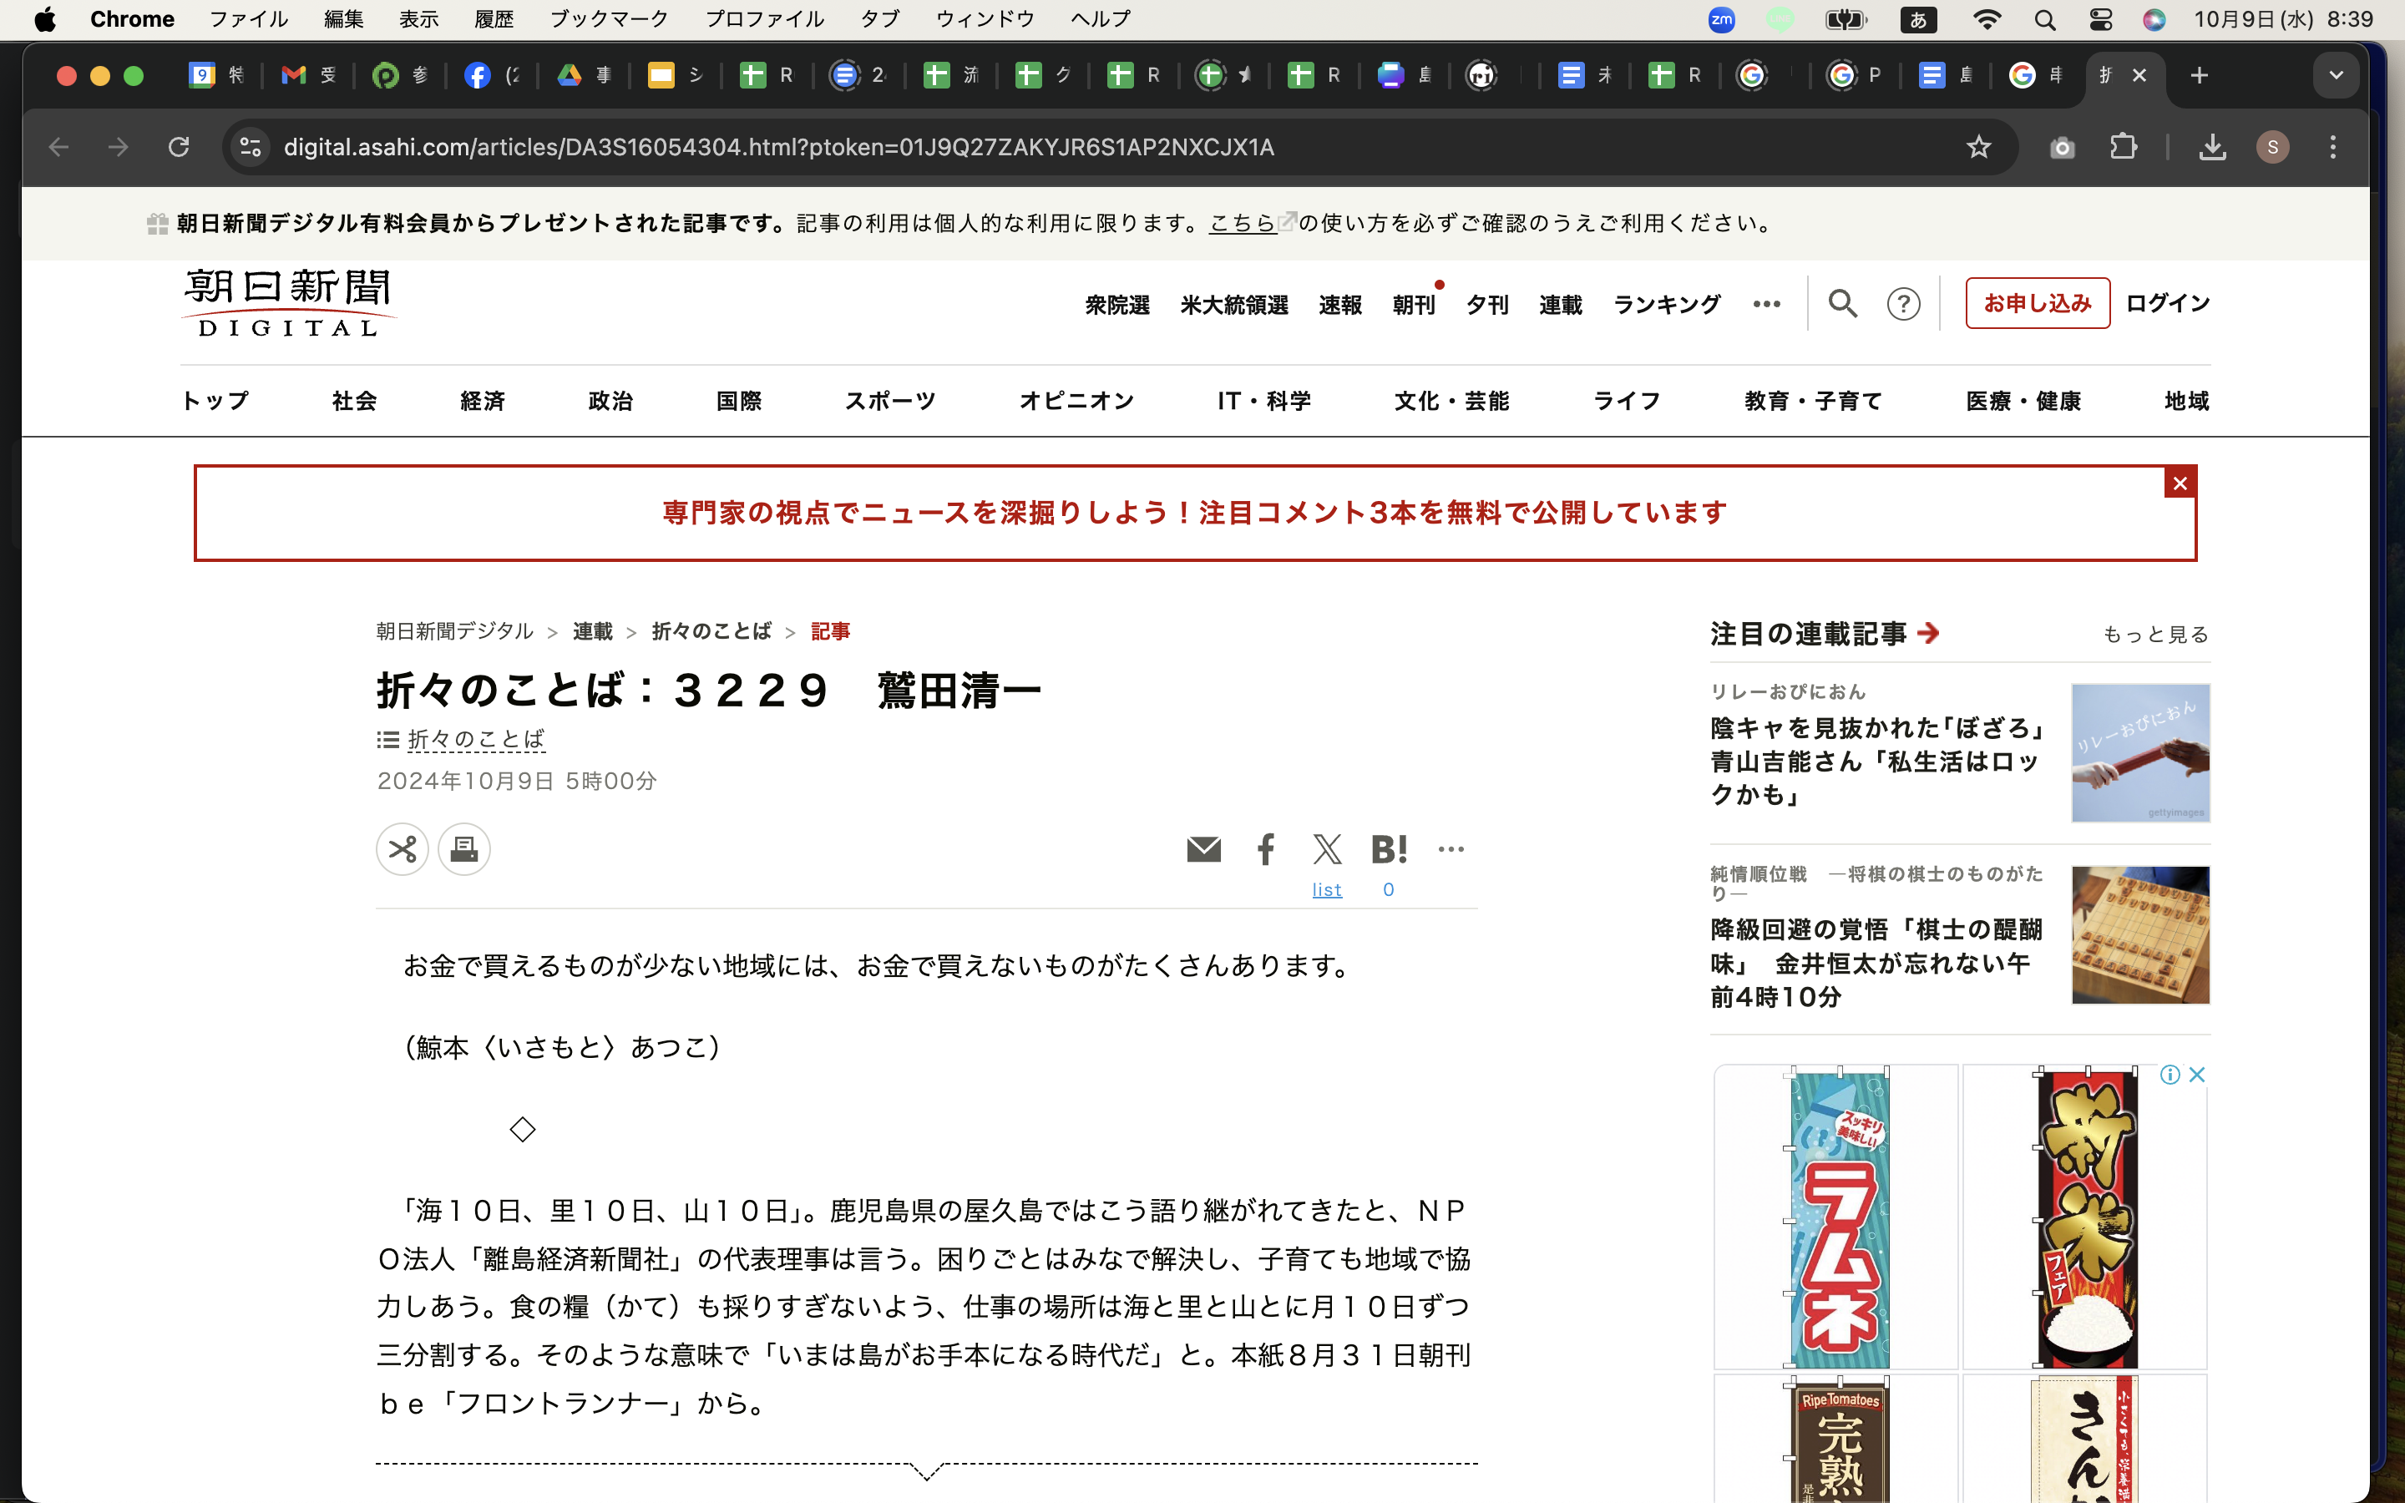Open the 履歴 menu

tap(494, 20)
